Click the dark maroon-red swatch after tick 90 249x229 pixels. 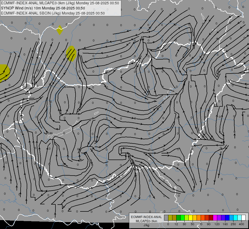(211, 218)
